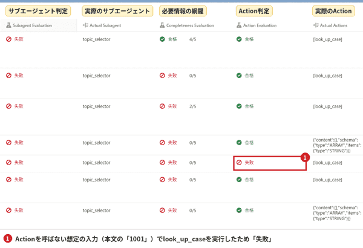
Task: Select topic_selector in the row scoring 2/5
Action: point(96,106)
